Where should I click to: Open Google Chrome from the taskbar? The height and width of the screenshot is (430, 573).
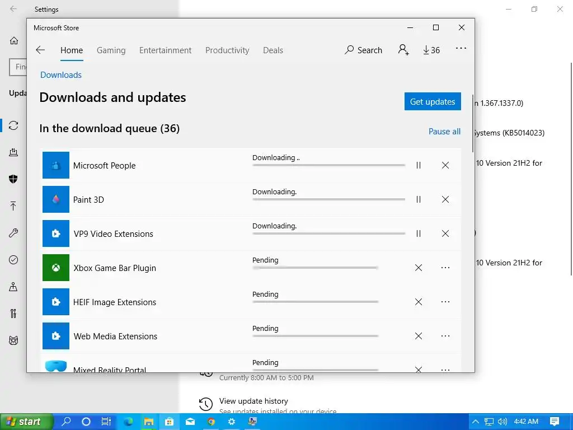[x=211, y=422]
